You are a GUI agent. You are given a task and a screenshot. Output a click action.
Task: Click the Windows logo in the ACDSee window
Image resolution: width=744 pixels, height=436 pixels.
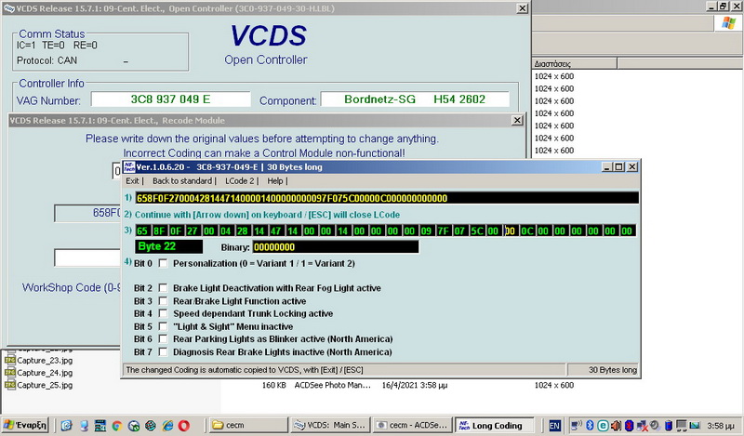point(728,22)
